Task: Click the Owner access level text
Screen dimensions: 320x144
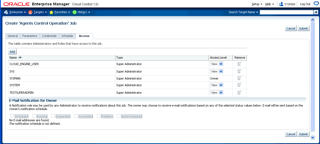Action: [x=214, y=78]
